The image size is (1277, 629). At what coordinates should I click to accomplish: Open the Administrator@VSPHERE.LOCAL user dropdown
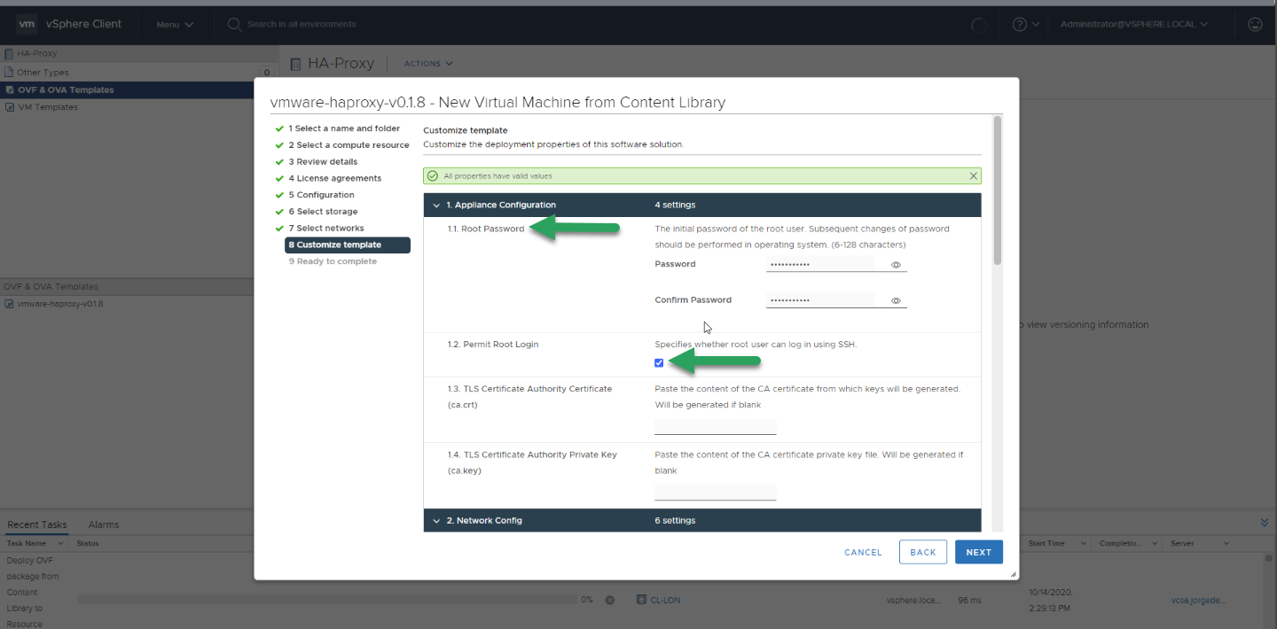pos(1134,25)
